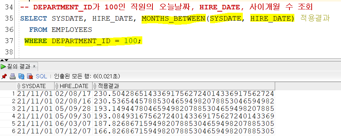Click the SELECT keyword on line 35
The height and width of the screenshot is (139, 341).
pos(33,18)
